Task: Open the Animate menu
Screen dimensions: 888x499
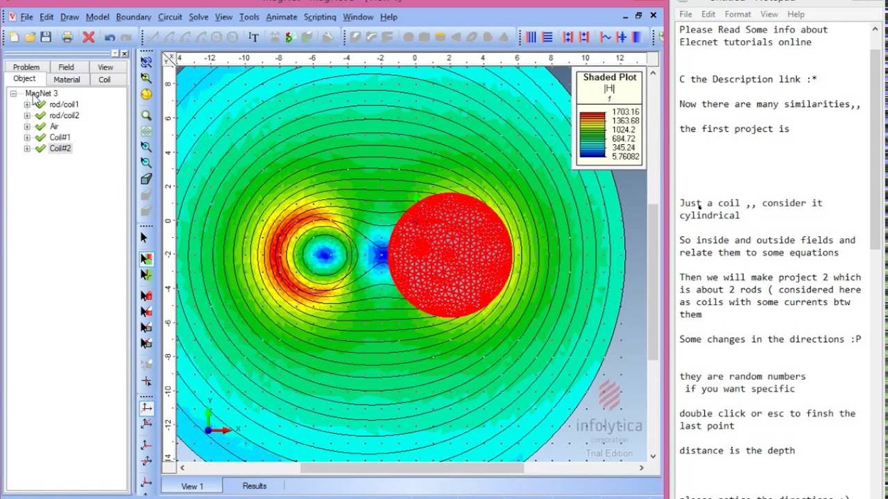Action: coord(282,17)
